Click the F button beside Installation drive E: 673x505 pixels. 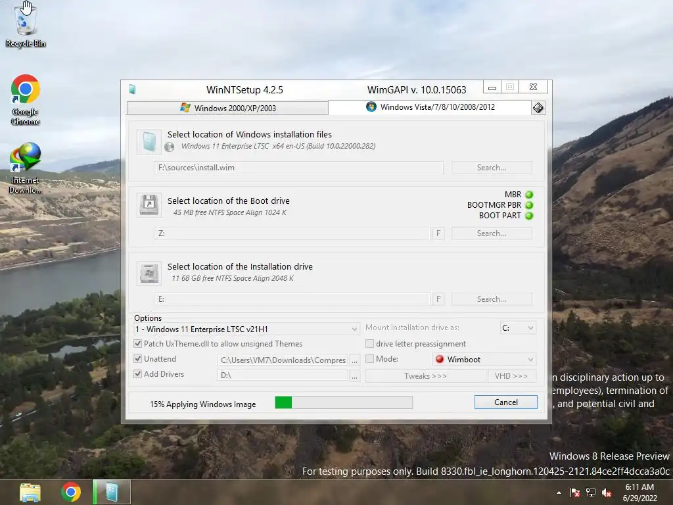click(x=438, y=299)
